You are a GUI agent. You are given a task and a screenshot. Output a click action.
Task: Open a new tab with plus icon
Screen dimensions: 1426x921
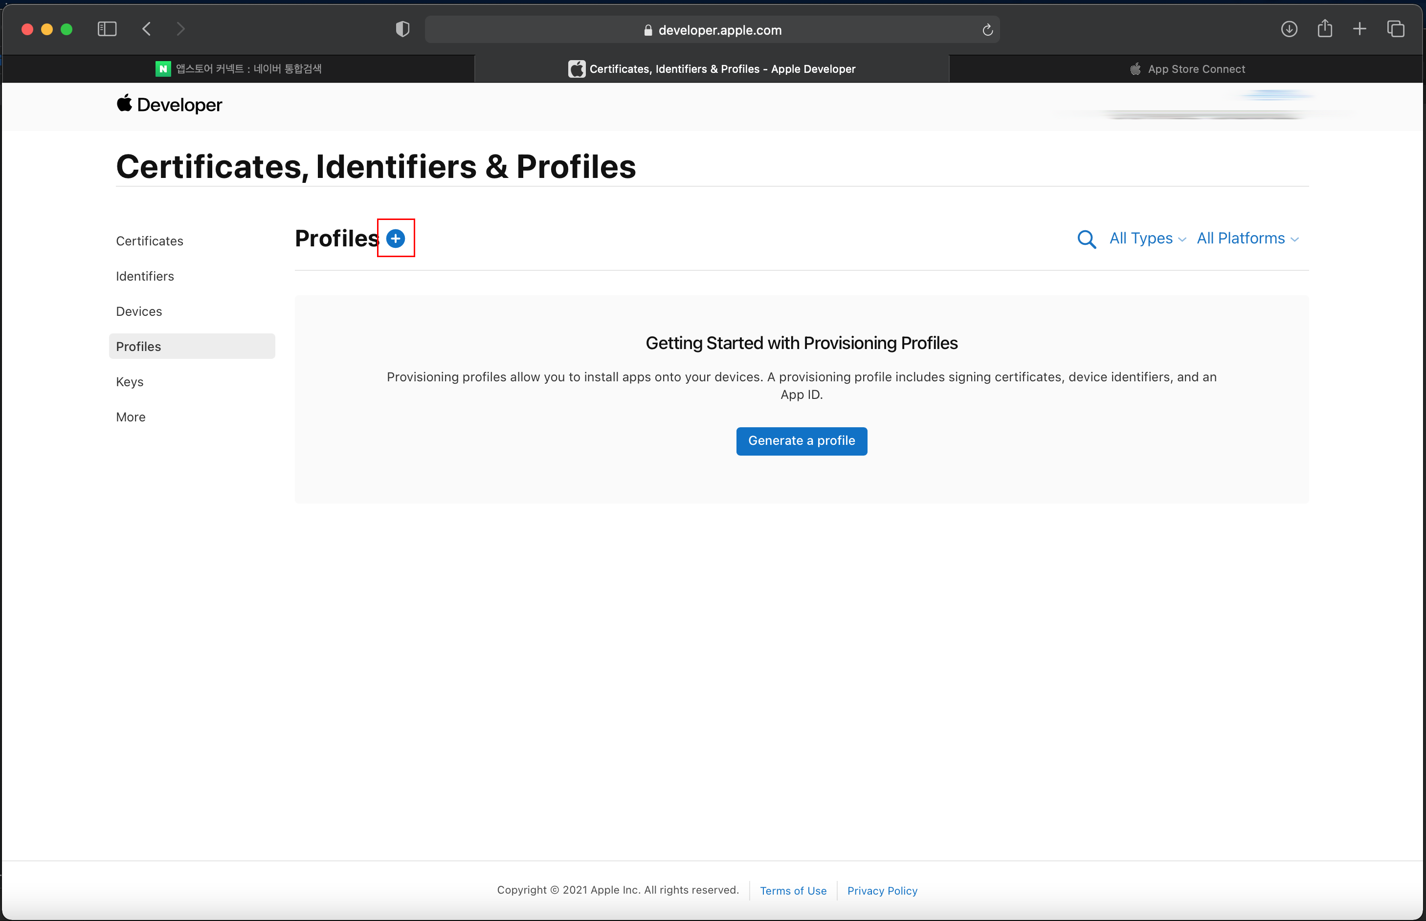point(1359,29)
